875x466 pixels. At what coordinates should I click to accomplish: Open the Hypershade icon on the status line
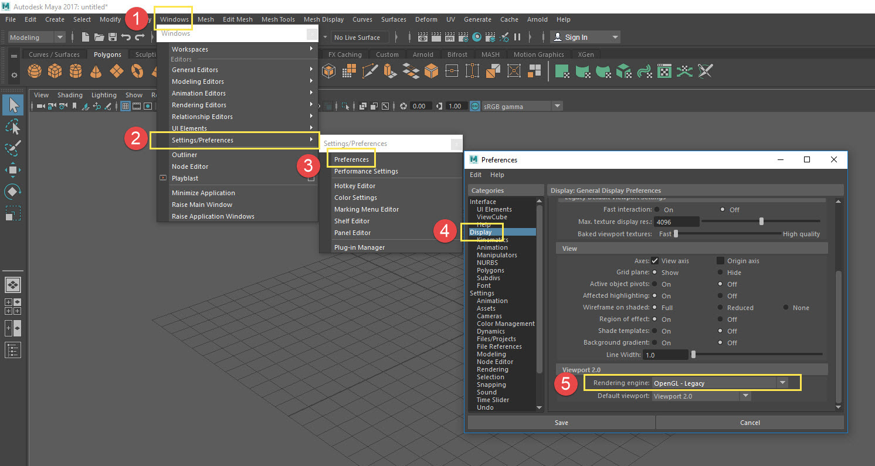477,37
